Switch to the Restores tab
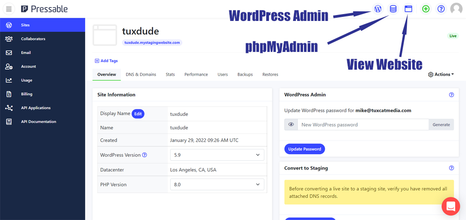 pos(270,74)
